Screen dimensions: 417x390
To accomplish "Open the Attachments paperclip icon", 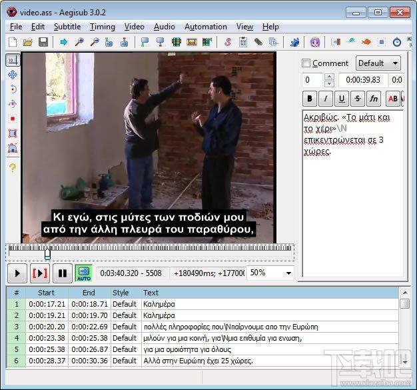I will [258, 42].
